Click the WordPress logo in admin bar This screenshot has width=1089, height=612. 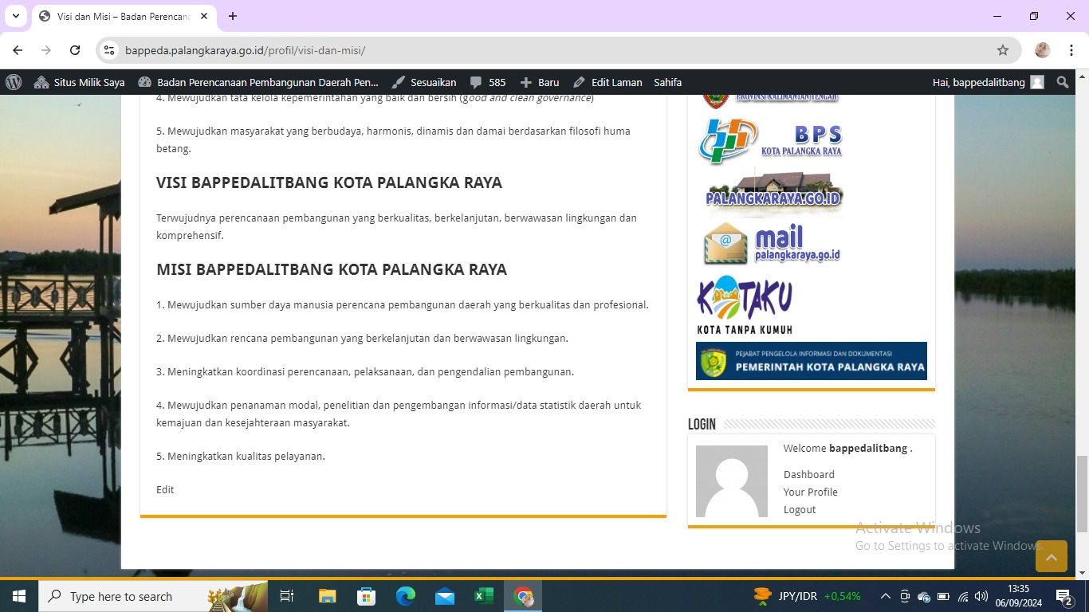click(x=14, y=82)
